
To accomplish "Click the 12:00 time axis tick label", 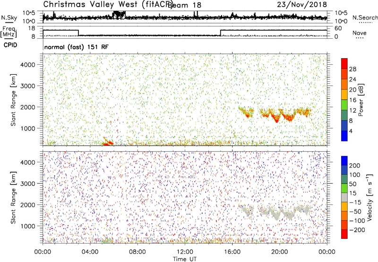I will pyautogui.click(x=185, y=252).
